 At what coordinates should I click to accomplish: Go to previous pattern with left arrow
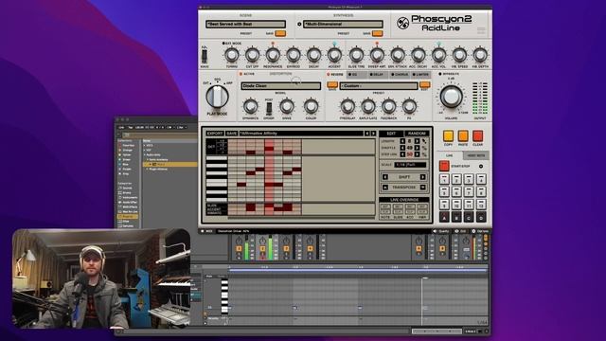(366, 134)
